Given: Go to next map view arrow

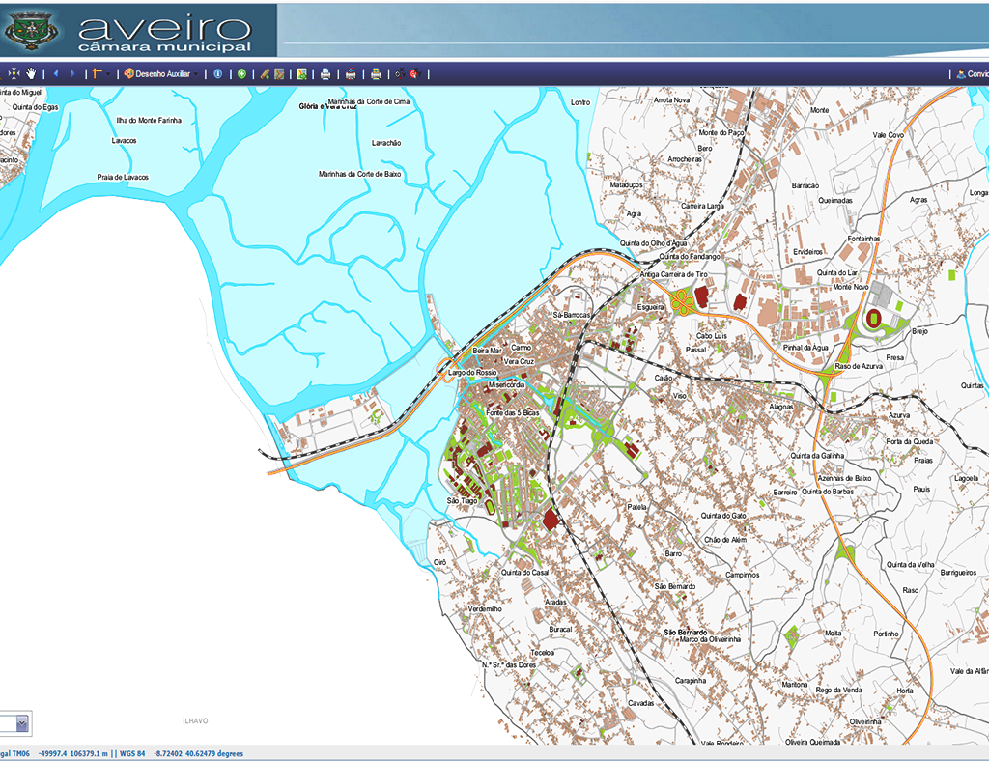Looking at the screenshot, I should (x=72, y=73).
